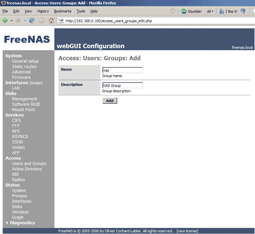The width and height of the screenshot is (255, 234).
Task: Click the I like it! thumbs-up icon
Action: coord(222,11)
